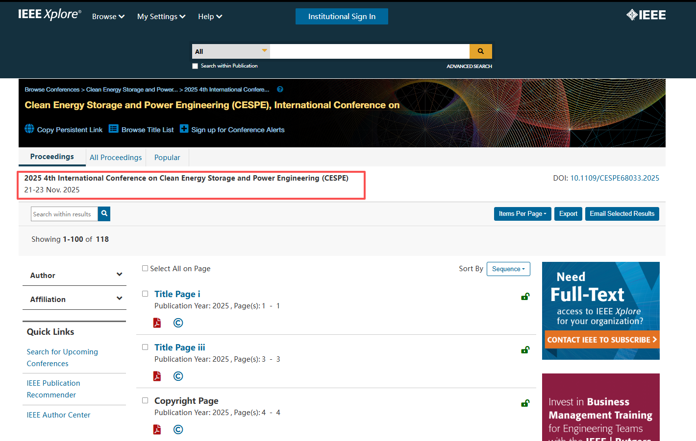Click the orange search magnifier button
Viewport: 696px width, 441px height.
tap(480, 51)
